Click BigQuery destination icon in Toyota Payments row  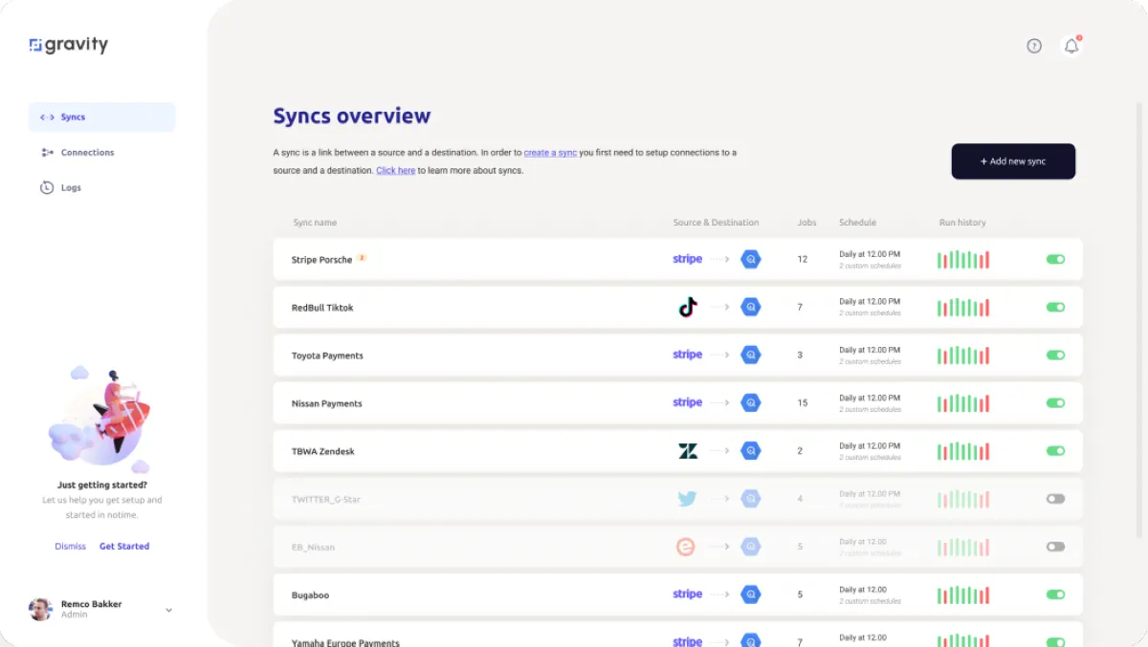(751, 355)
